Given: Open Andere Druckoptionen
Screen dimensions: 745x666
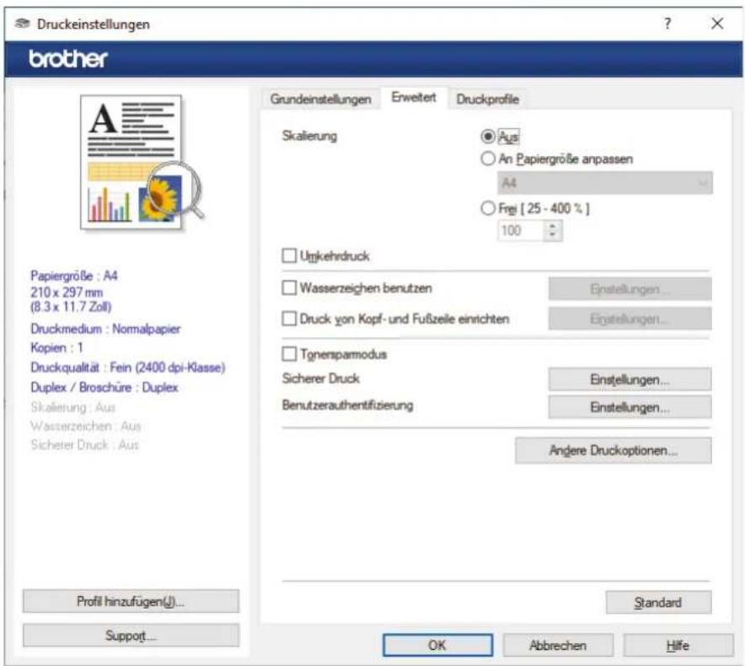Looking at the screenshot, I should click(613, 451).
